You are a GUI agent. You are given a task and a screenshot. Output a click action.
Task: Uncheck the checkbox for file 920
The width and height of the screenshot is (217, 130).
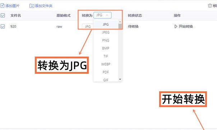[3, 27]
